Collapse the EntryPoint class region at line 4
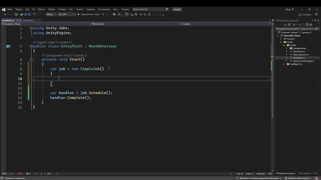 (31, 46)
